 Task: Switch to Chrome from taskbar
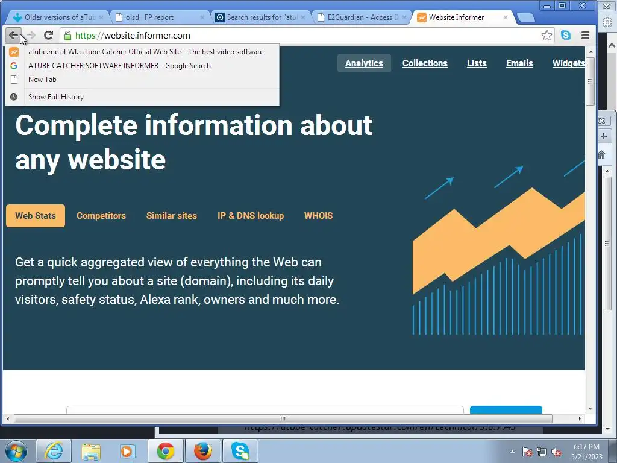pos(166,451)
